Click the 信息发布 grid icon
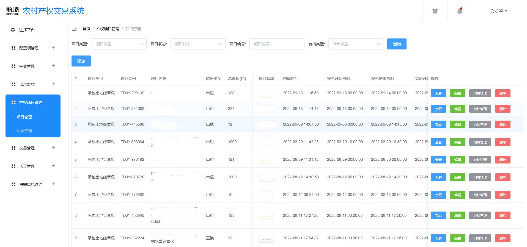This screenshot has height=247, width=527. tap(13, 84)
